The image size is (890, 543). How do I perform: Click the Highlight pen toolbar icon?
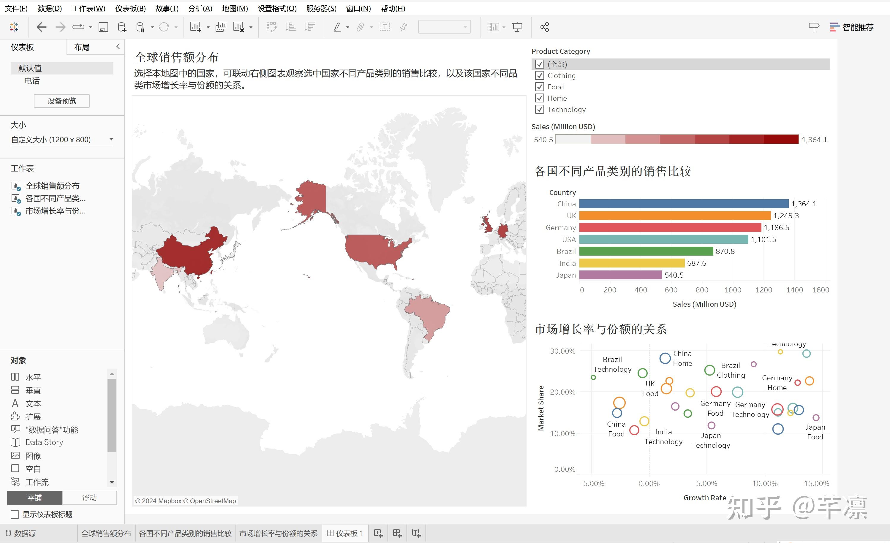338,27
